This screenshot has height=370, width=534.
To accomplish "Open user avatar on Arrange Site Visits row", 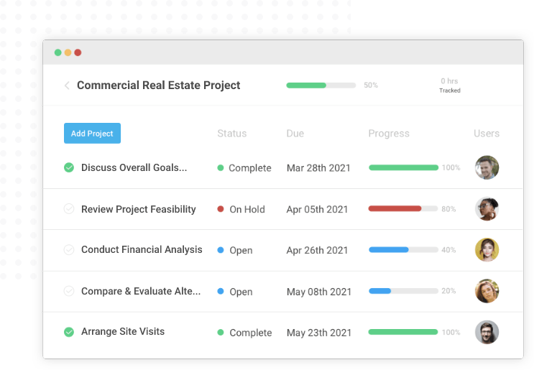I will point(487,332).
